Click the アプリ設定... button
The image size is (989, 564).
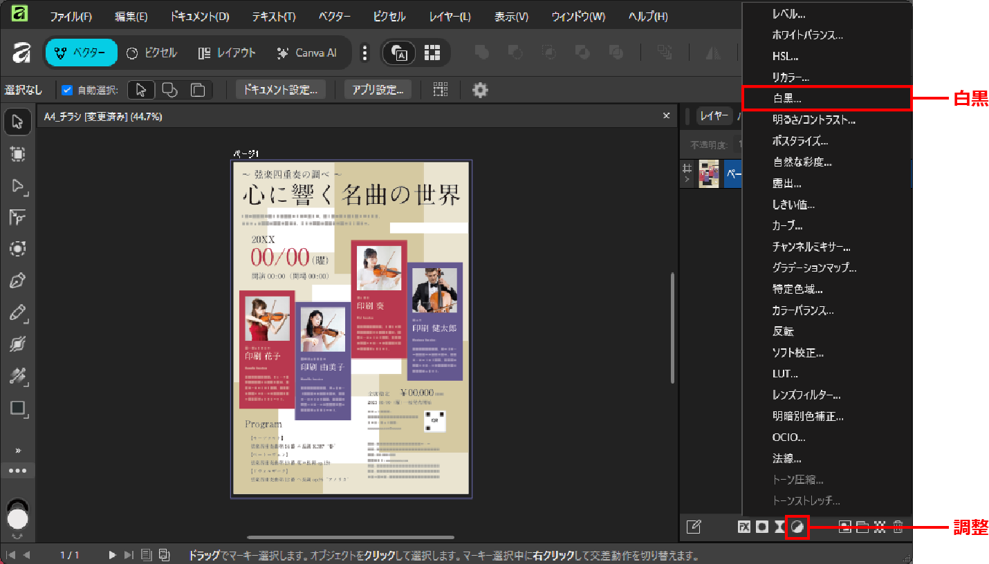pos(378,90)
